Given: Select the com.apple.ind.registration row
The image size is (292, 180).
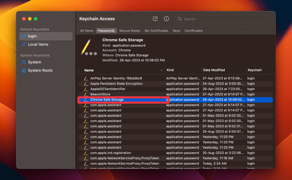Looking at the screenshot, I should (x=111, y=153).
